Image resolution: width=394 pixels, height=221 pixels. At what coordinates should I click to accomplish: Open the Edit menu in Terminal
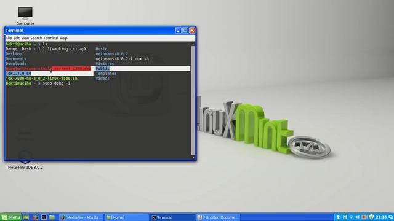[17, 38]
